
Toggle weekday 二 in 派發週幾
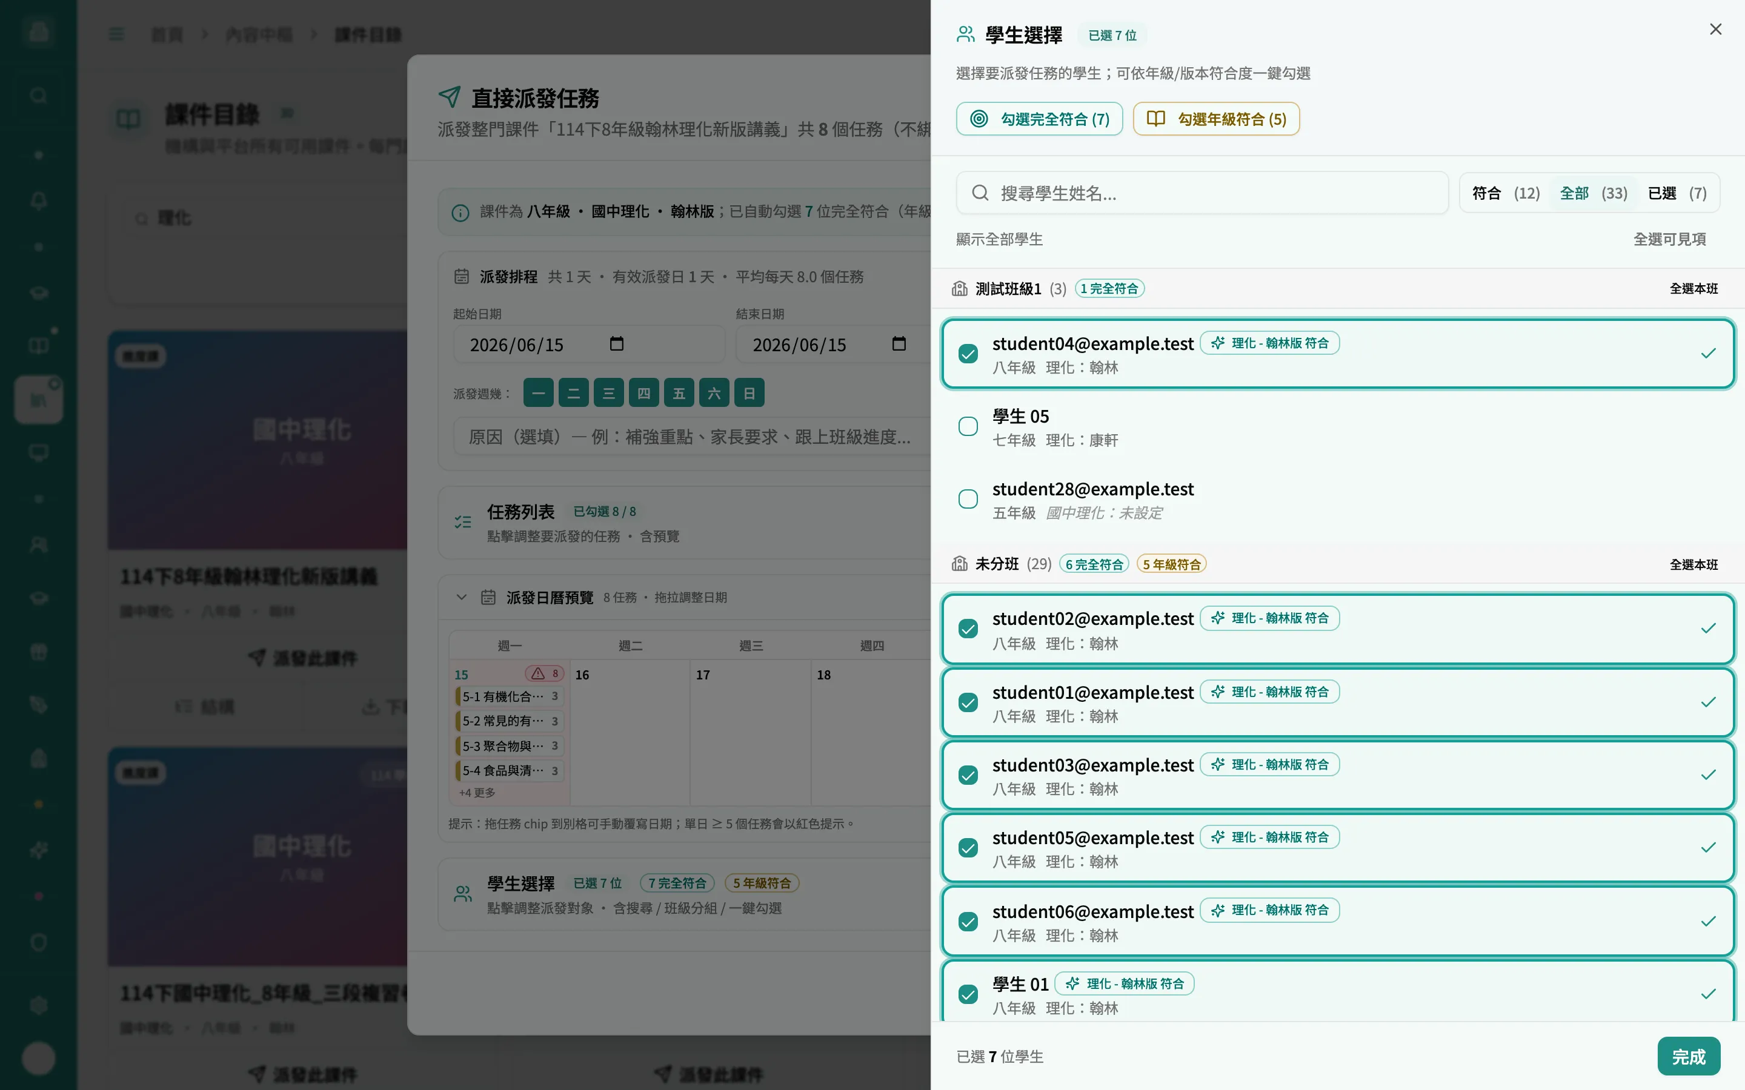pos(573,393)
